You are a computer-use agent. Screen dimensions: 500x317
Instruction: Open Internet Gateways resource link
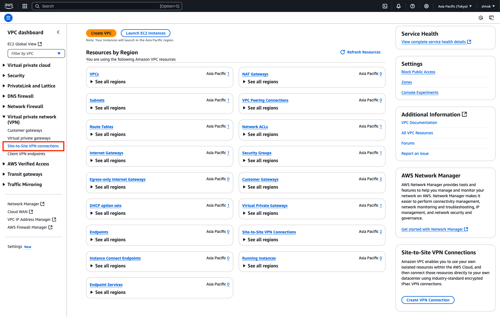point(106,153)
